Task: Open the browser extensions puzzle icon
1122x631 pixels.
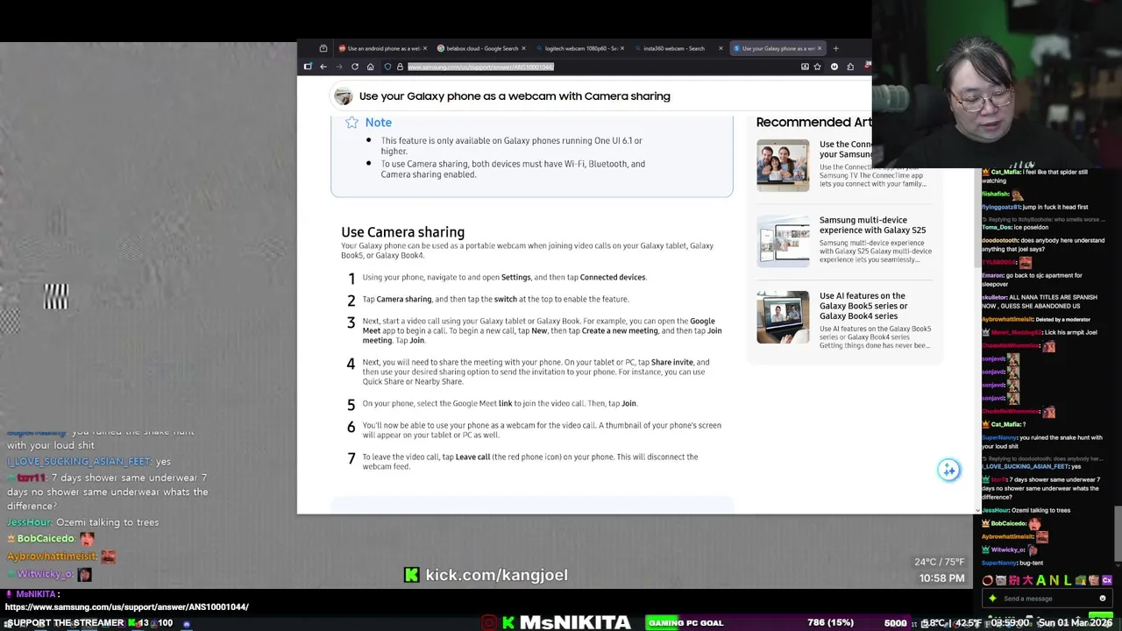Action: [x=849, y=67]
